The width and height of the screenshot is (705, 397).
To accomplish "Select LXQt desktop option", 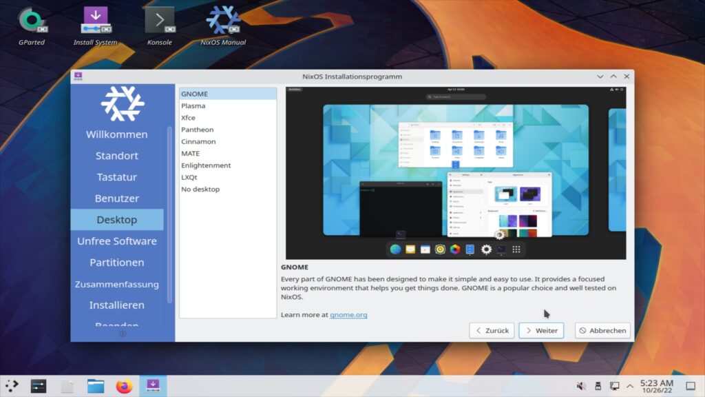I will pos(228,177).
